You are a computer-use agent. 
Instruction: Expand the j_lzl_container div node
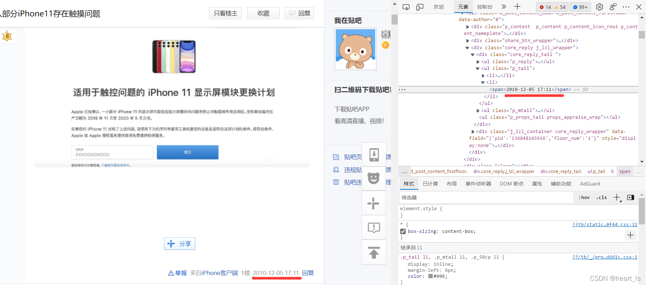[473, 132]
